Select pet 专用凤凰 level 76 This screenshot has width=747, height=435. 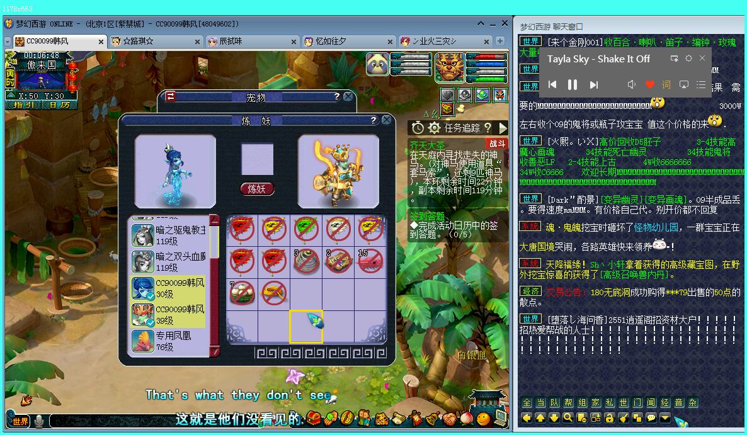[169, 341]
